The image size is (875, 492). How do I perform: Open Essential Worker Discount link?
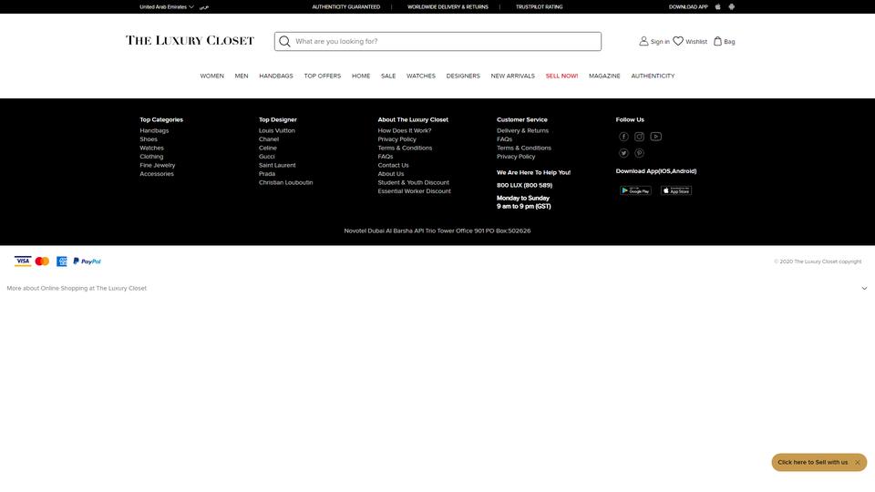(414, 191)
